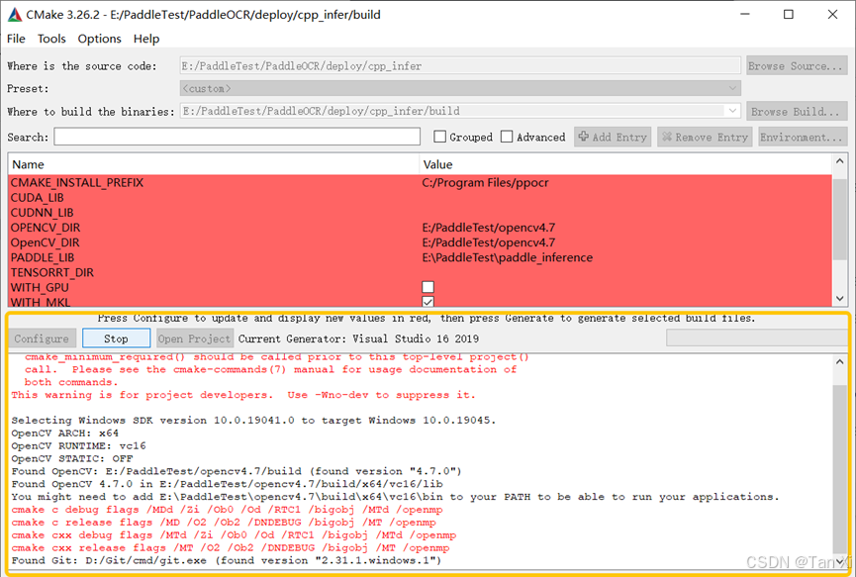Click 'Selecting Windows SDK version' log line
Screen dimensions: 856x577
(x=253, y=421)
